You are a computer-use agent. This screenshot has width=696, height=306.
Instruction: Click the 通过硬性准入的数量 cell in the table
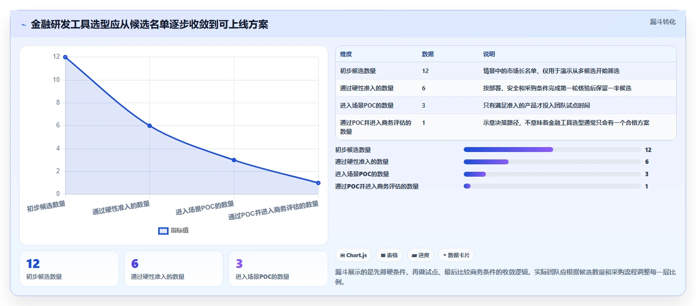click(367, 88)
